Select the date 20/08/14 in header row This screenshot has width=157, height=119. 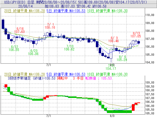tap(25, 6)
